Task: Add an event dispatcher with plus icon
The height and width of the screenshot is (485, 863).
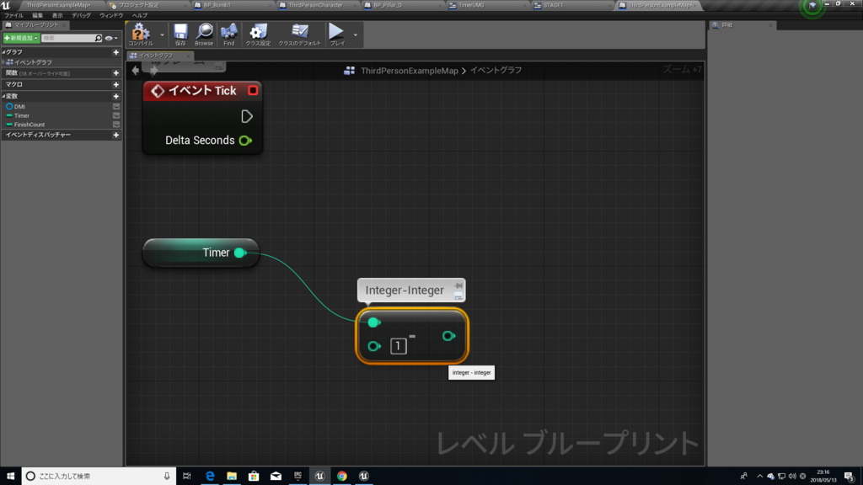Action: coord(116,135)
